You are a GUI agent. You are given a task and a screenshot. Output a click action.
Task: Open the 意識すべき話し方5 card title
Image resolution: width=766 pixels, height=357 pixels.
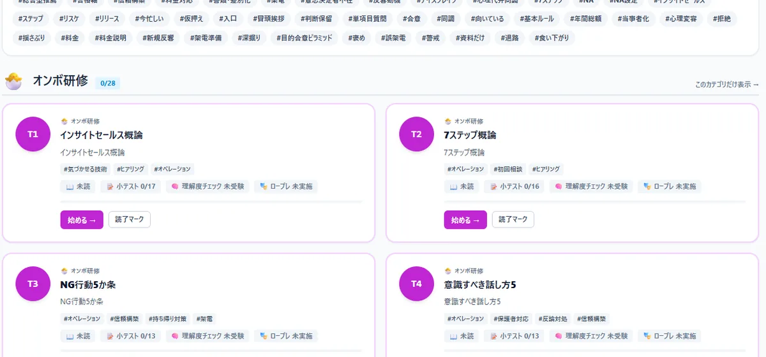point(480,285)
